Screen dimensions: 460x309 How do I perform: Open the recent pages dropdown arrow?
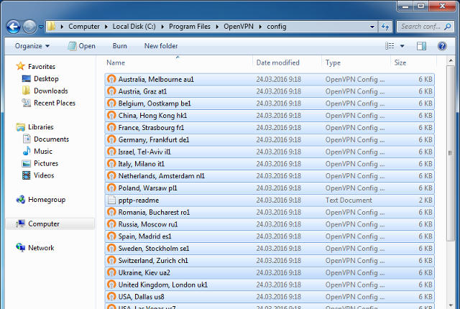[41, 27]
